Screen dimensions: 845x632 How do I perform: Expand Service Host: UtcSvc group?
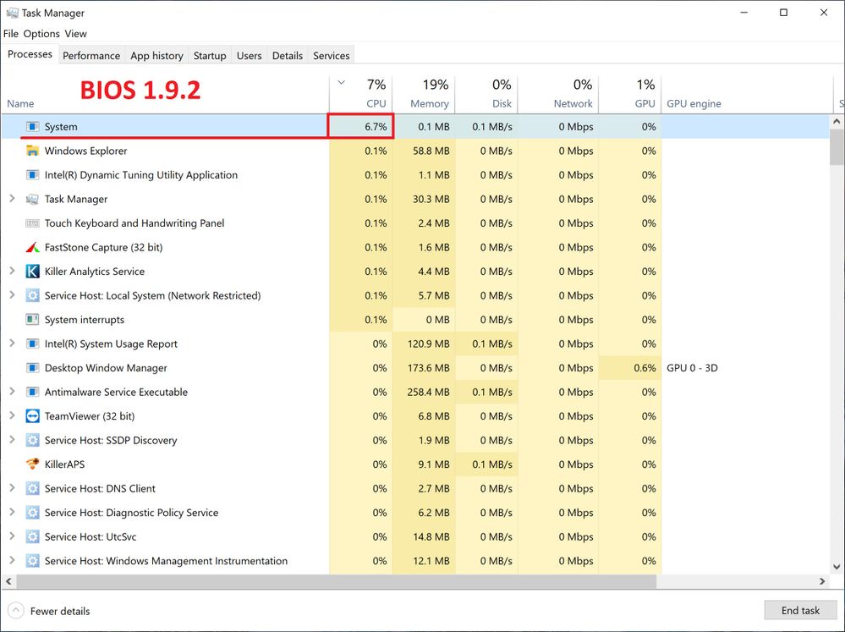12,536
